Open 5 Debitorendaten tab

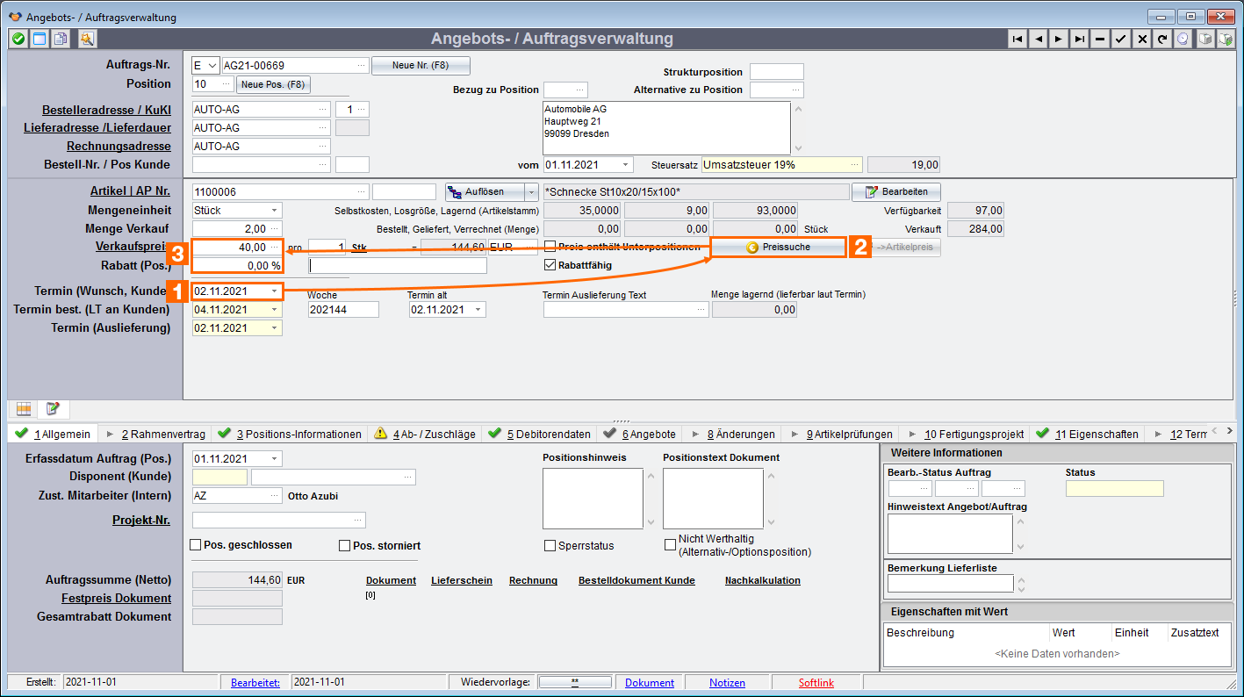[539, 434]
